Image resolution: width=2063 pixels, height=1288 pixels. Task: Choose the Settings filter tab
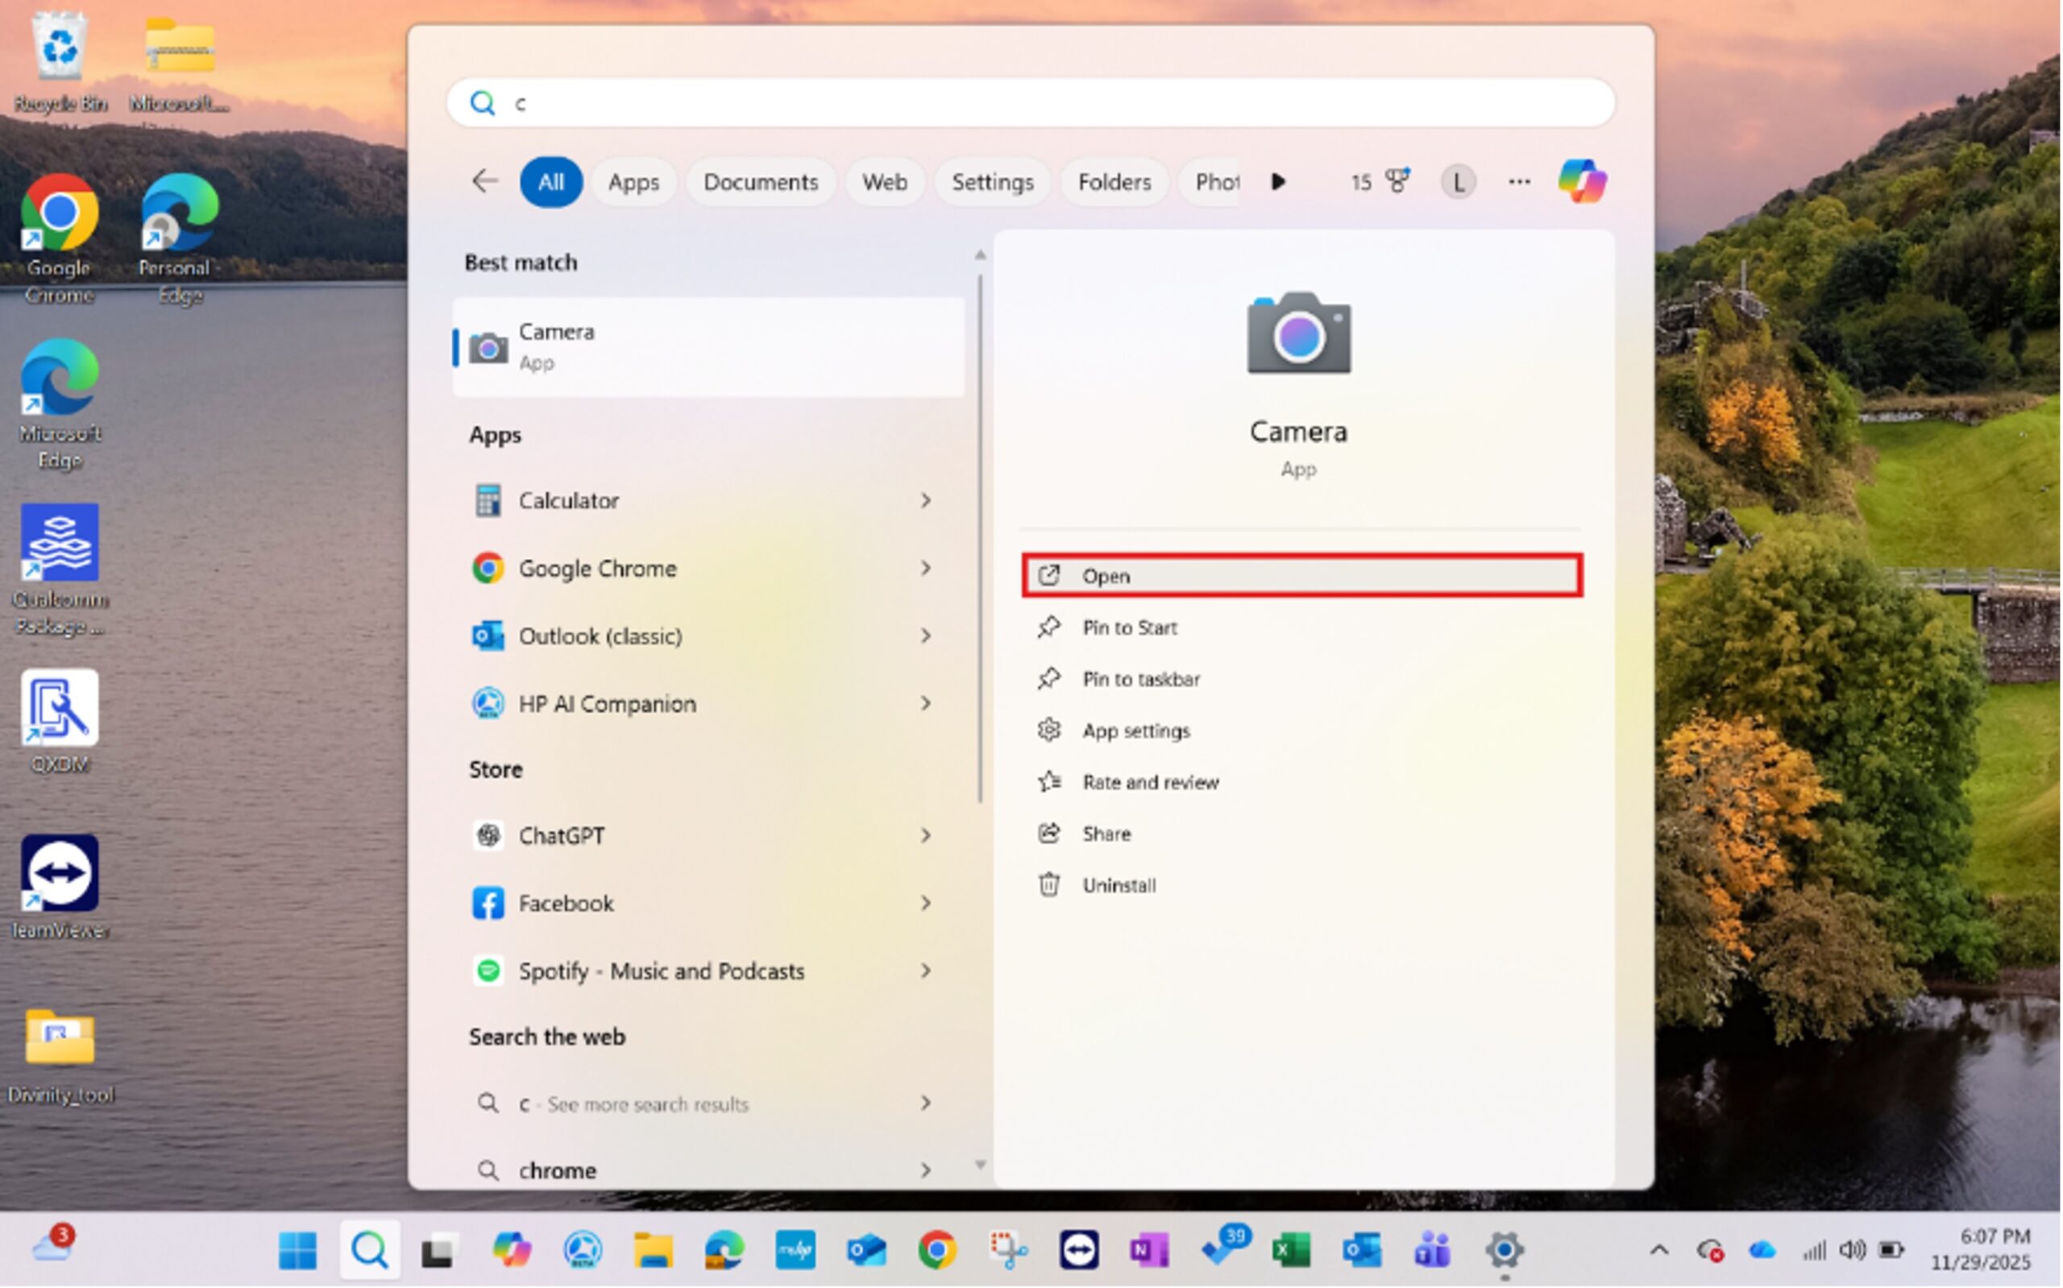point(992,182)
